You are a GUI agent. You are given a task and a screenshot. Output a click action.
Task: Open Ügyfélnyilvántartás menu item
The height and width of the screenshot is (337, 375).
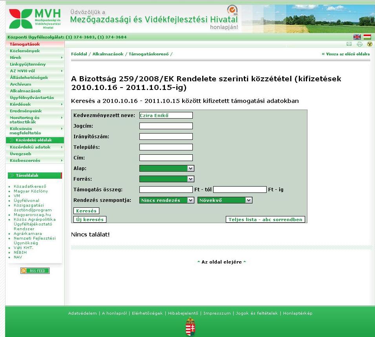35,98
